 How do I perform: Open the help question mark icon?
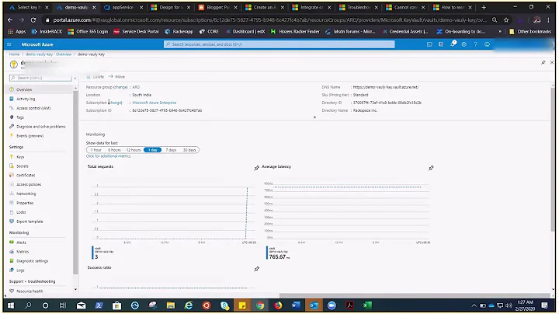click(x=475, y=44)
